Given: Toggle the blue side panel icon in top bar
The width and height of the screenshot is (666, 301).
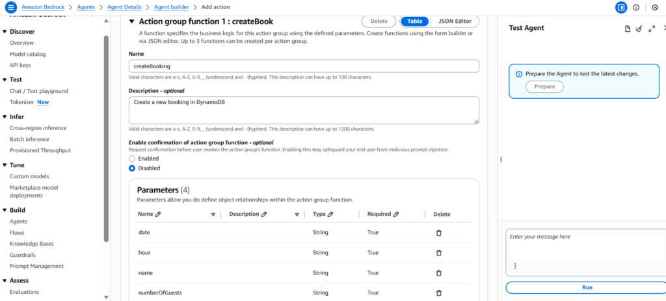Looking at the screenshot, I should pos(620,7).
